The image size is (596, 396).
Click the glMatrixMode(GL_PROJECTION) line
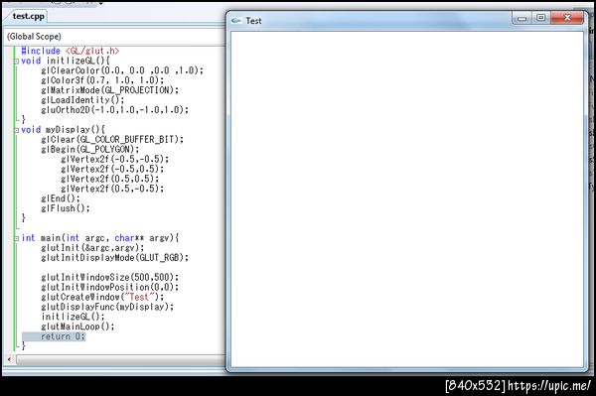point(110,90)
